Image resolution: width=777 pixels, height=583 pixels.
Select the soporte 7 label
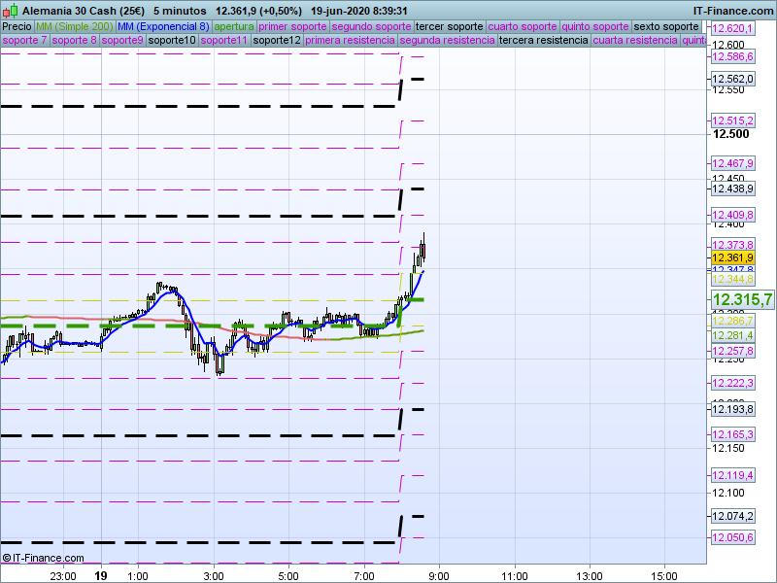(25, 40)
